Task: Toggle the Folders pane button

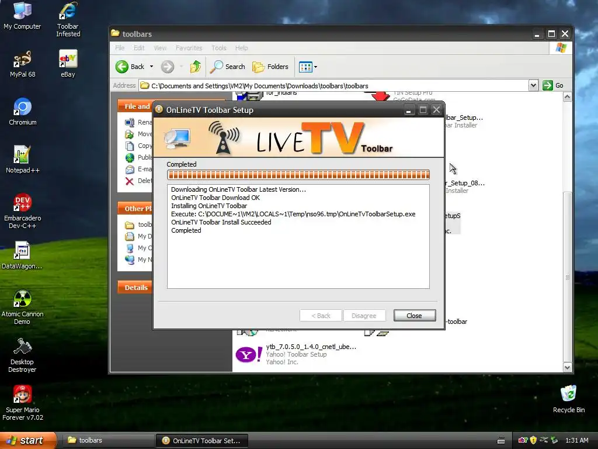Action: 270,67
